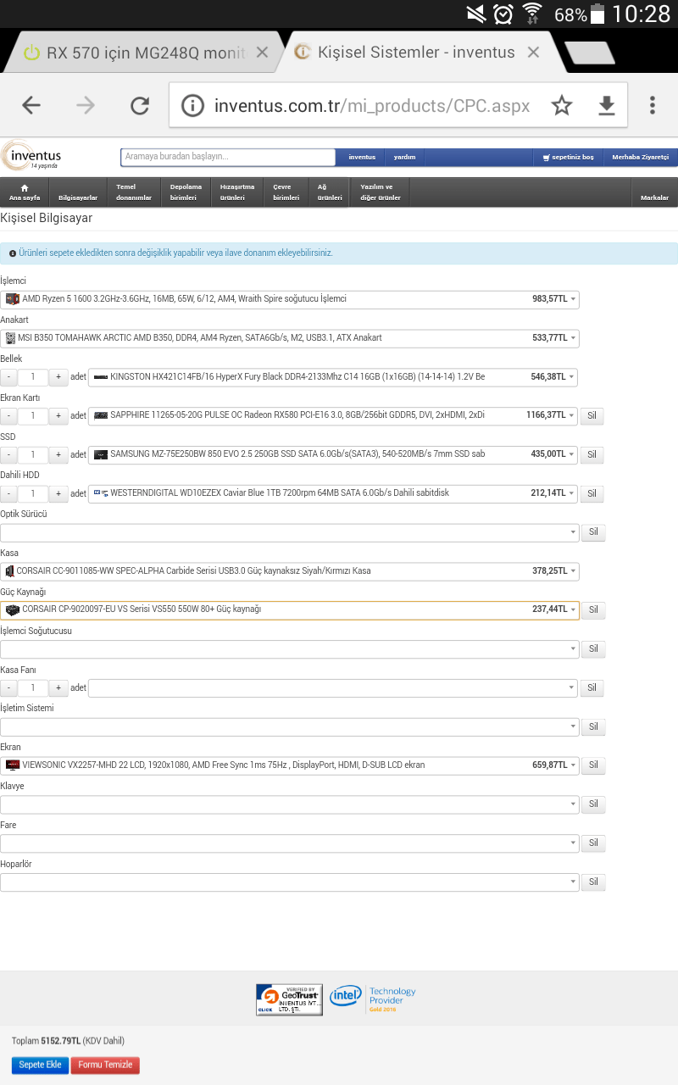Image resolution: width=678 pixels, height=1085 pixels.
Task: Reload the page in Chrome
Action: [x=139, y=105]
